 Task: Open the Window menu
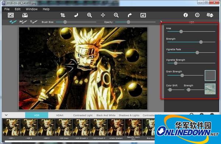coord(32,9)
